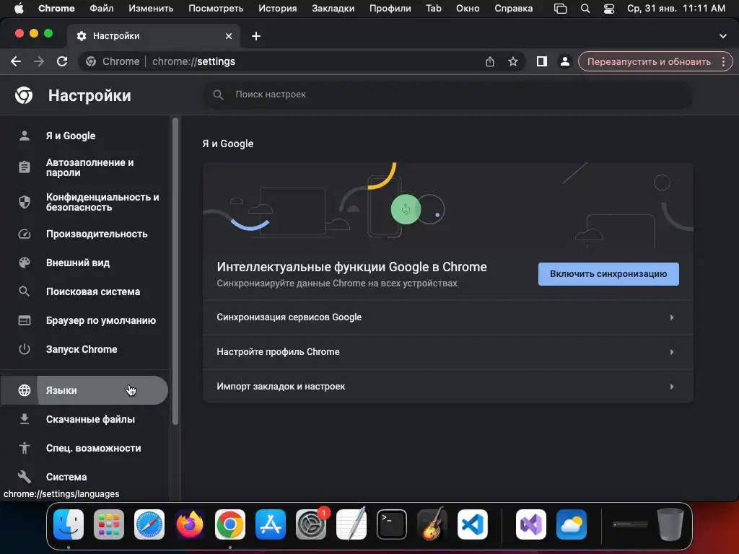Open Chrome three-dot menu
Screen dimensions: 739x554
[x=723, y=62]
